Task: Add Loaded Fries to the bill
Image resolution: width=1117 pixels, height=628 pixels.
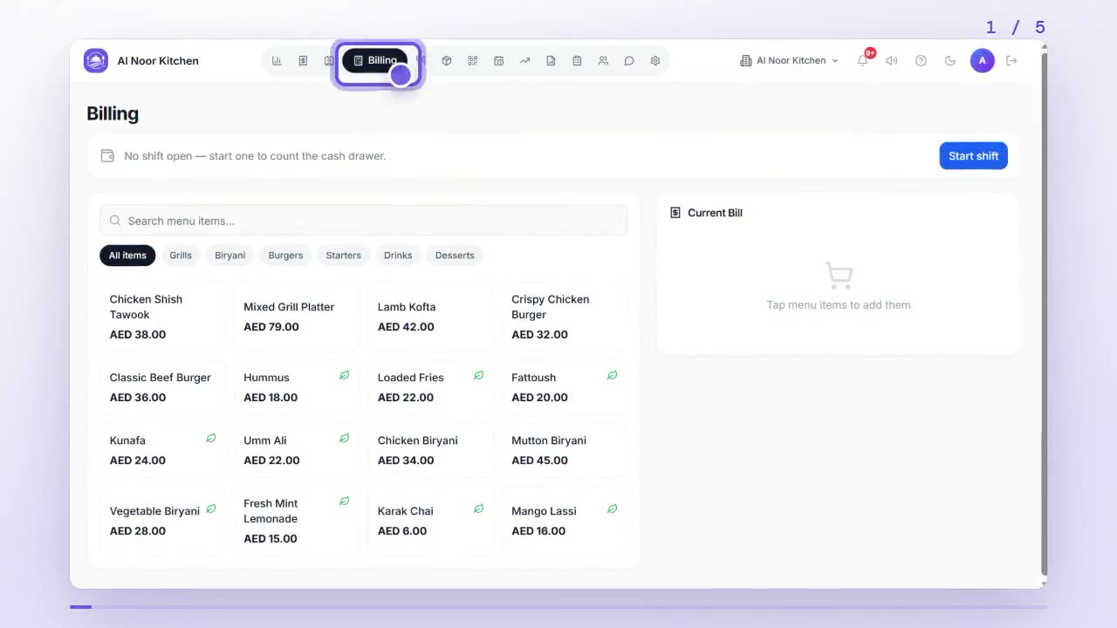Action: tap(431, 387)
